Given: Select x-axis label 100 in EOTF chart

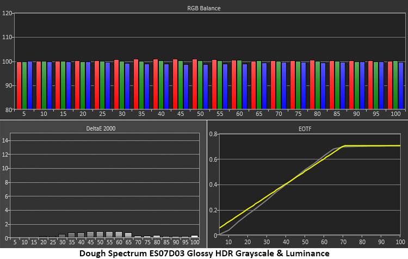Looking at the screenshot, I should pyautogui.click(x=400, y=242).
